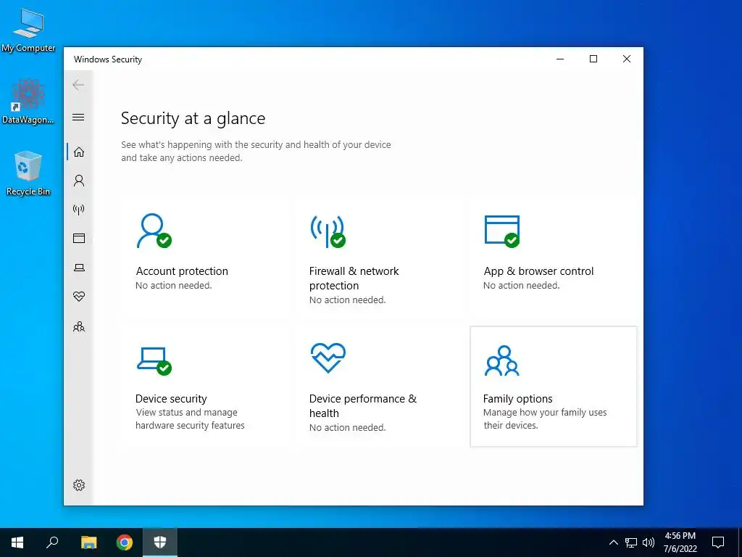Open Device security sidebar laptop icon
Viewport: 742px width, 557px height.
(x=79, y=268)
